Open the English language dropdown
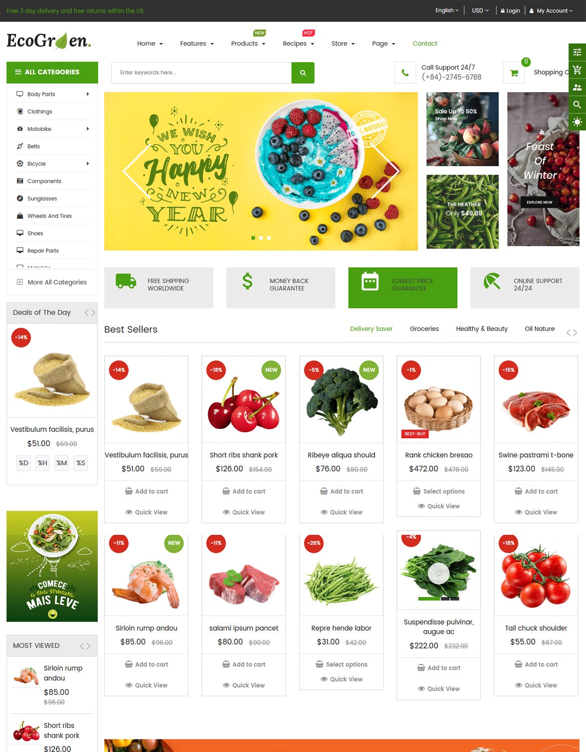 pyautogui.click(x=447, y=11)
